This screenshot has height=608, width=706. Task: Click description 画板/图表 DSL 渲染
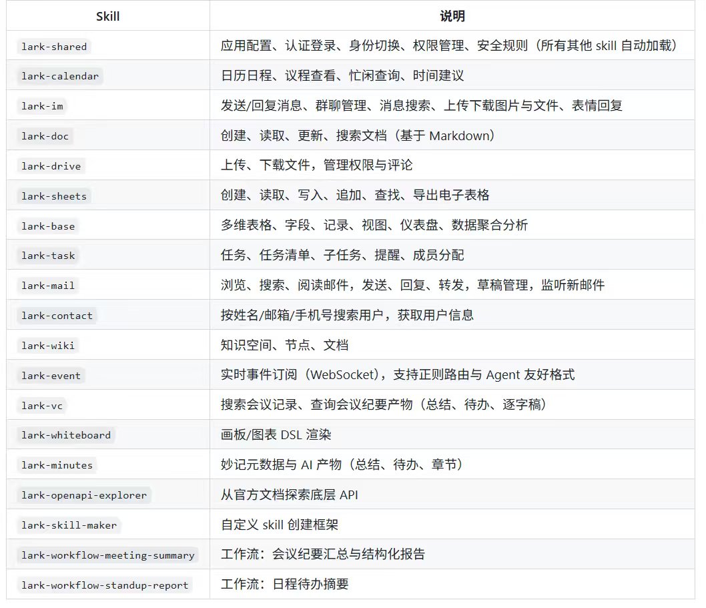[276, 435]
